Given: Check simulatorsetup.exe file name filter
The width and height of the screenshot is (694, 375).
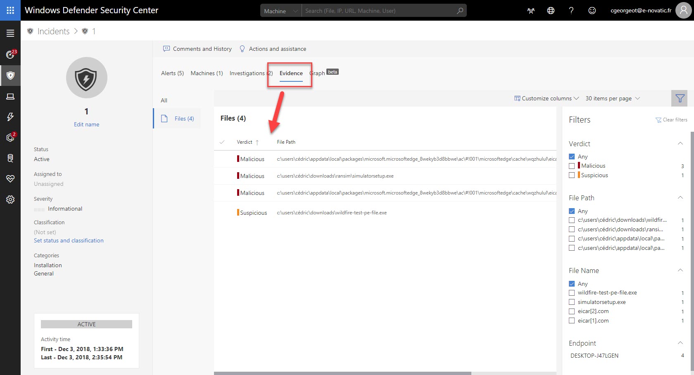Looking at the screenshot, I should tap(572, 302).
